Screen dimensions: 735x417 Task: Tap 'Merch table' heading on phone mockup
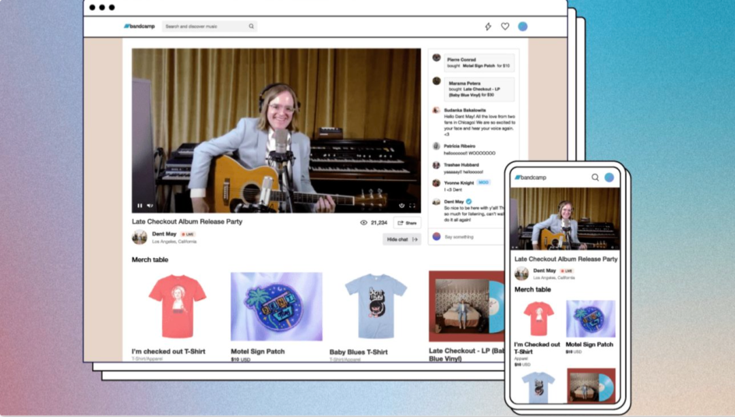[532, 289]
